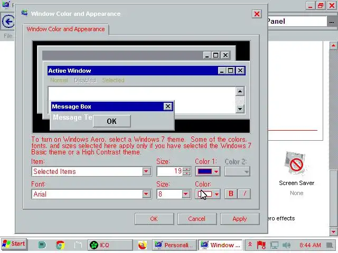
Task: Click the dialog title bar icon
Action: point(25,13)
